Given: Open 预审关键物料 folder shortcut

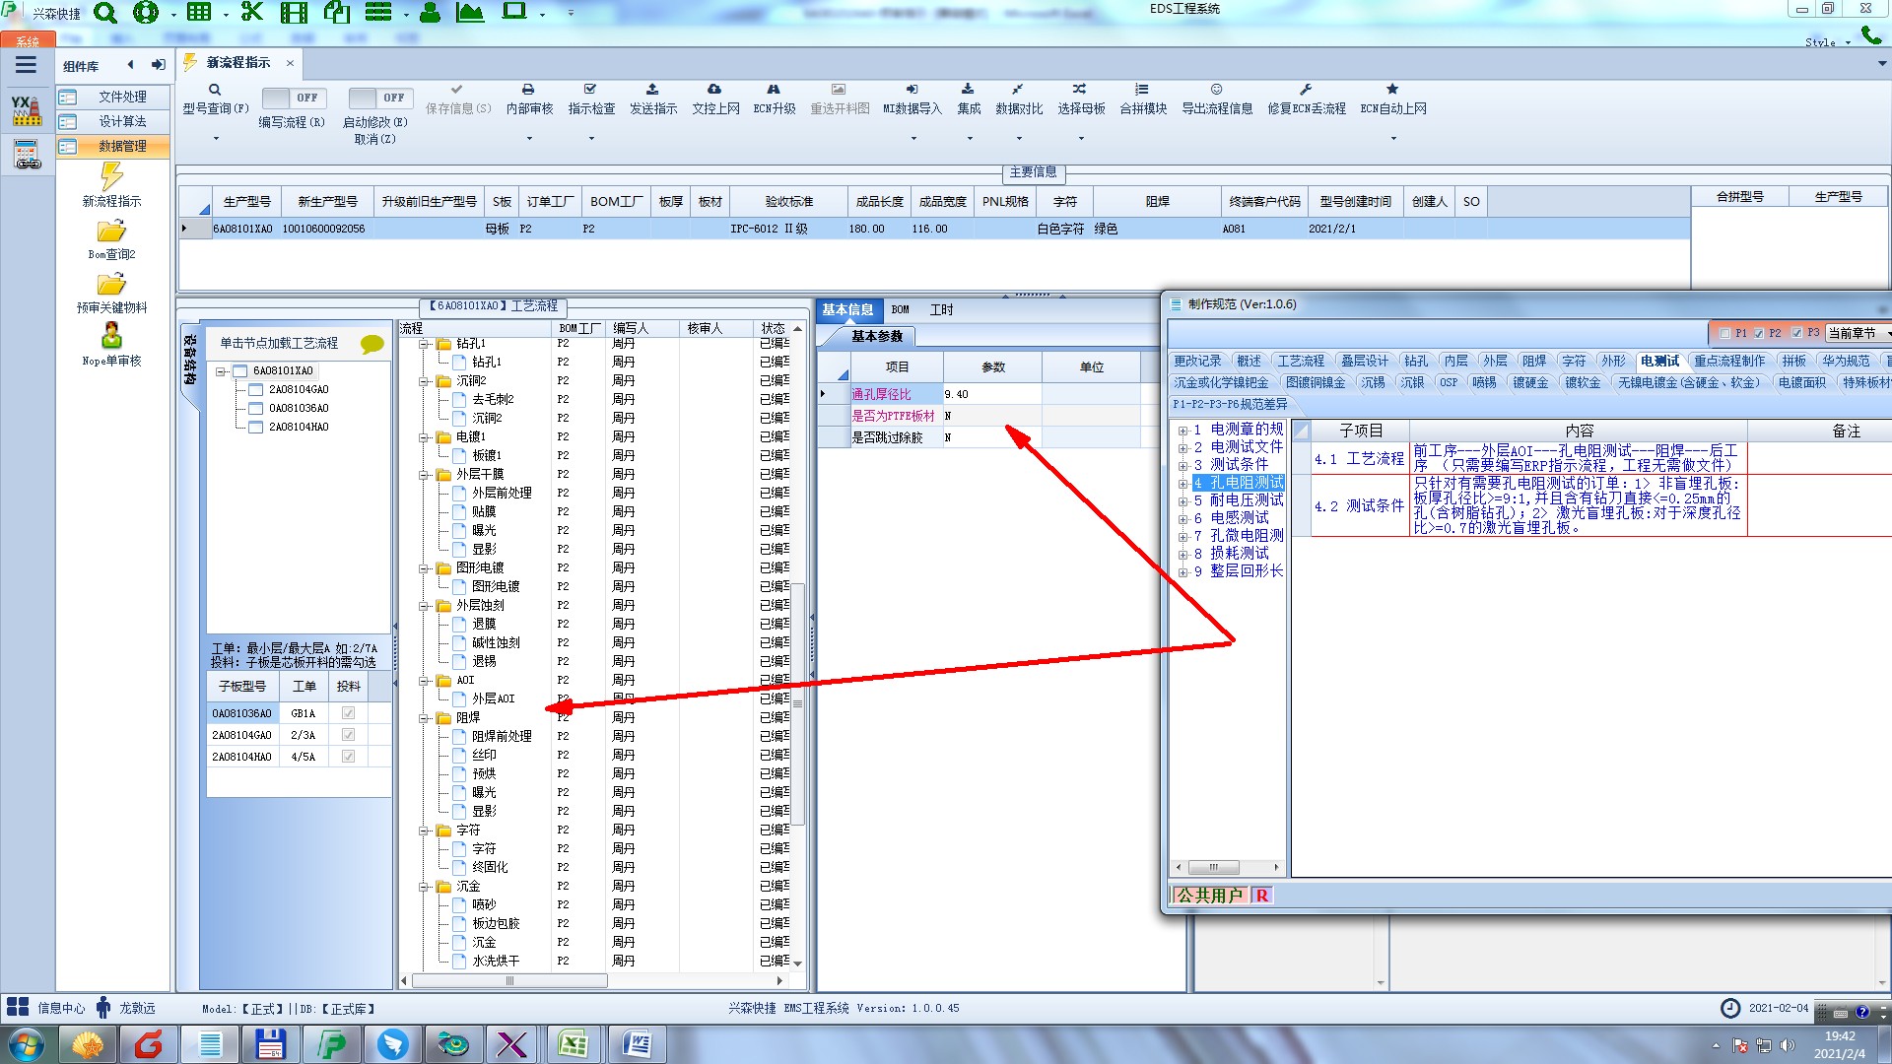Looking at the screenshot, I should [111, 293].
